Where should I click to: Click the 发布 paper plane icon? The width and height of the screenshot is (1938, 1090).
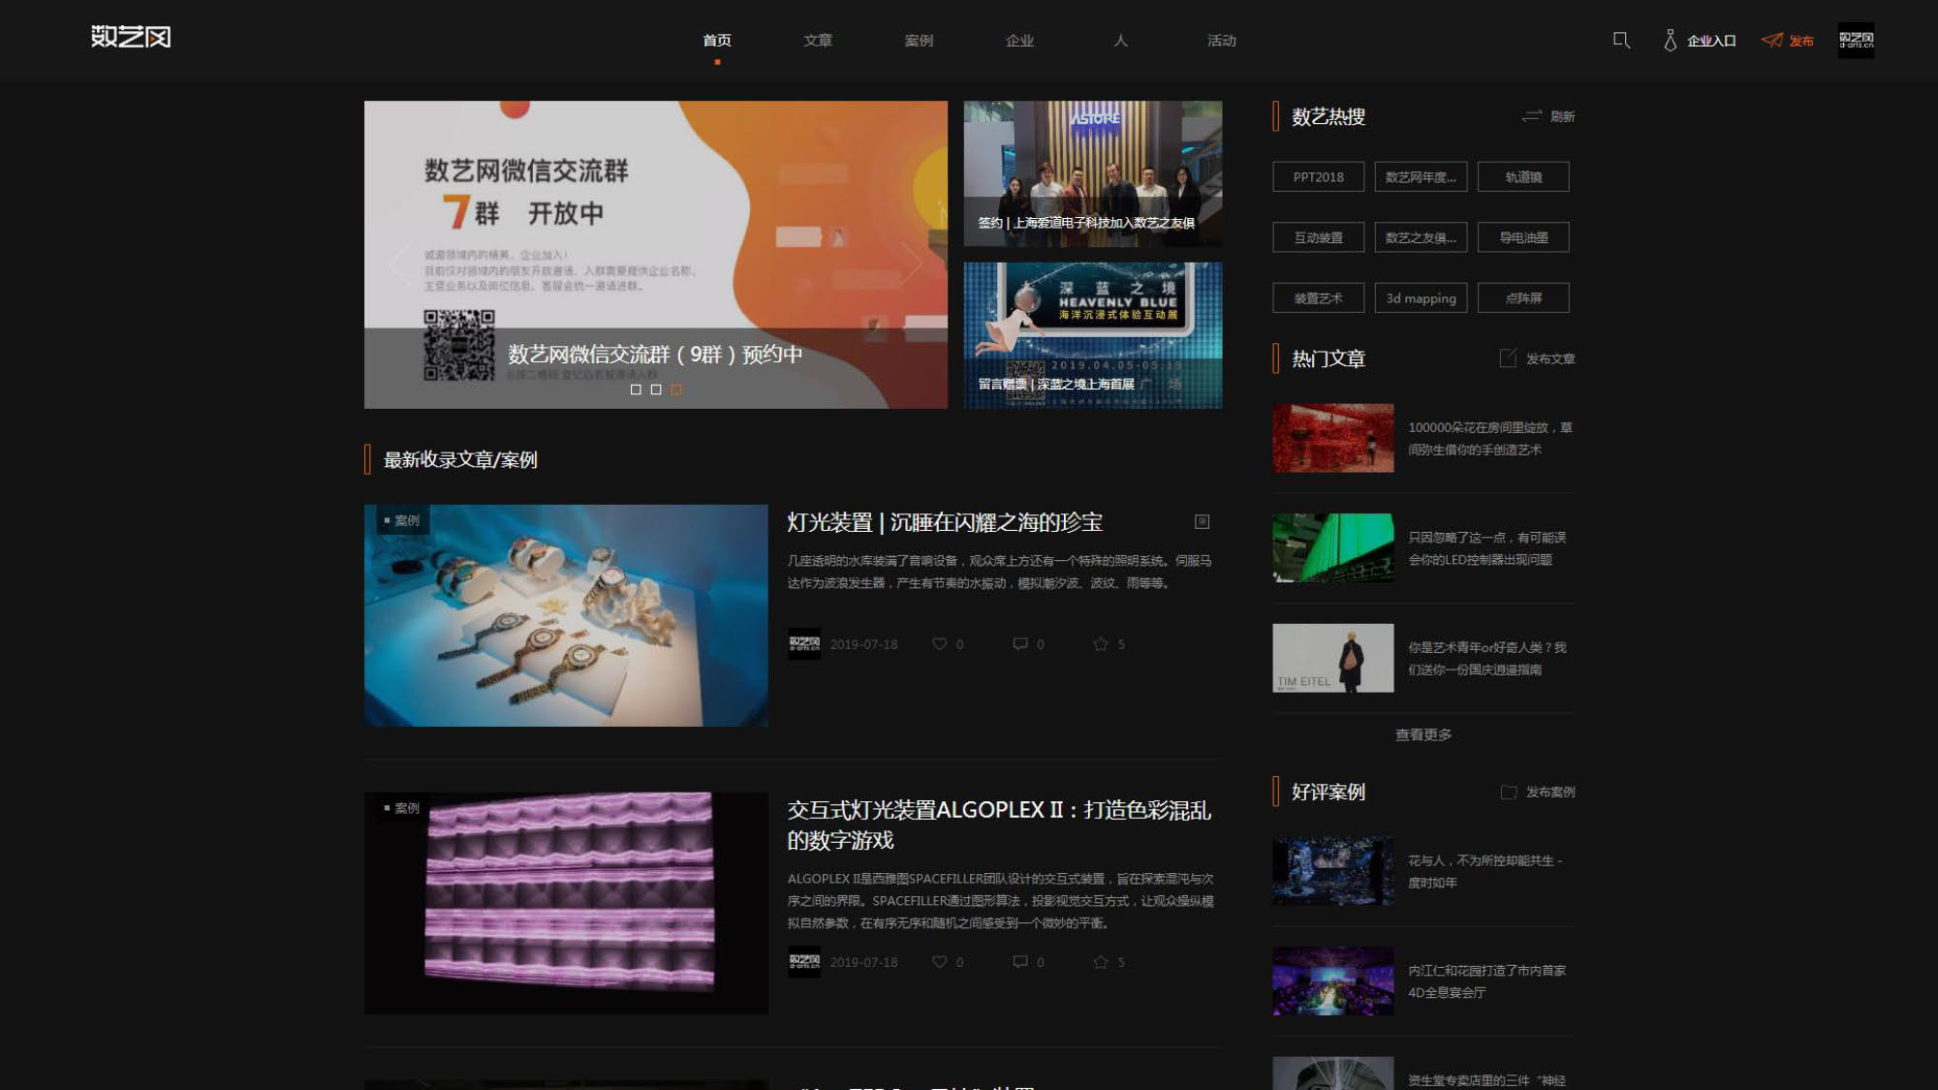point(1772,40)
